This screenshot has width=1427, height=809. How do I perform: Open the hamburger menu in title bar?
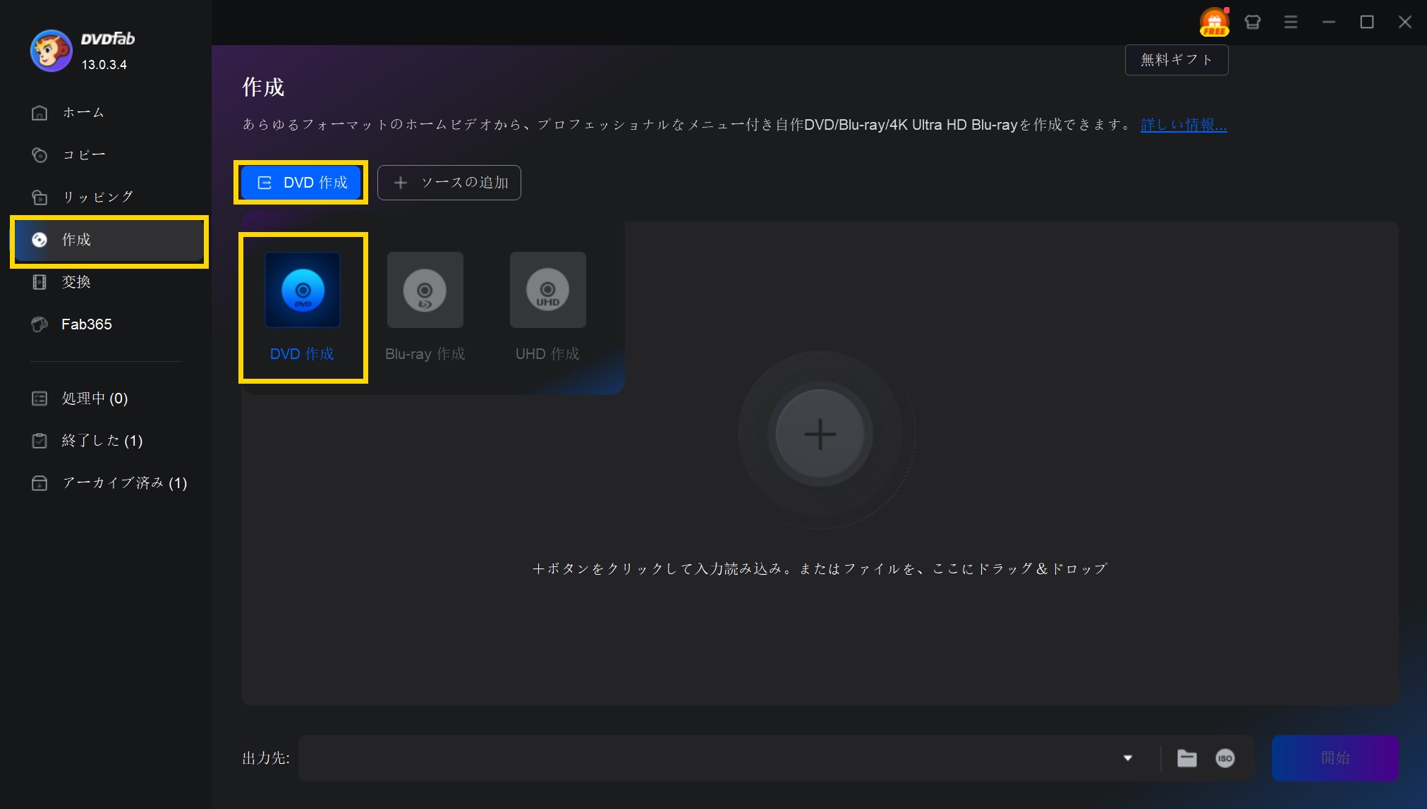click(1291, 22)
